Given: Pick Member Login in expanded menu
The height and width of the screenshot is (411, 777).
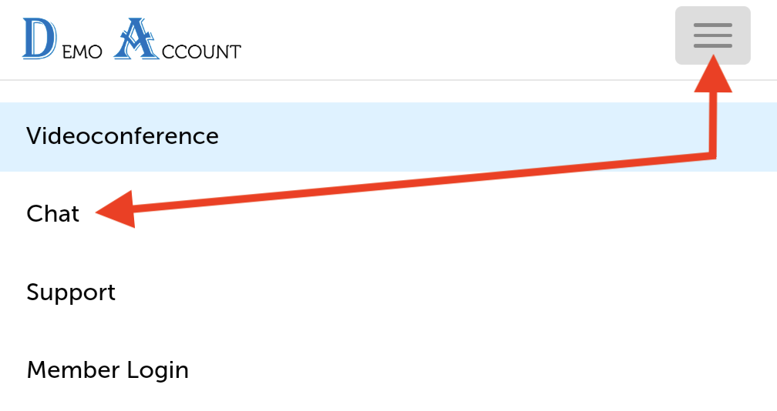Looking at the screenshot, I should (107, 370).
